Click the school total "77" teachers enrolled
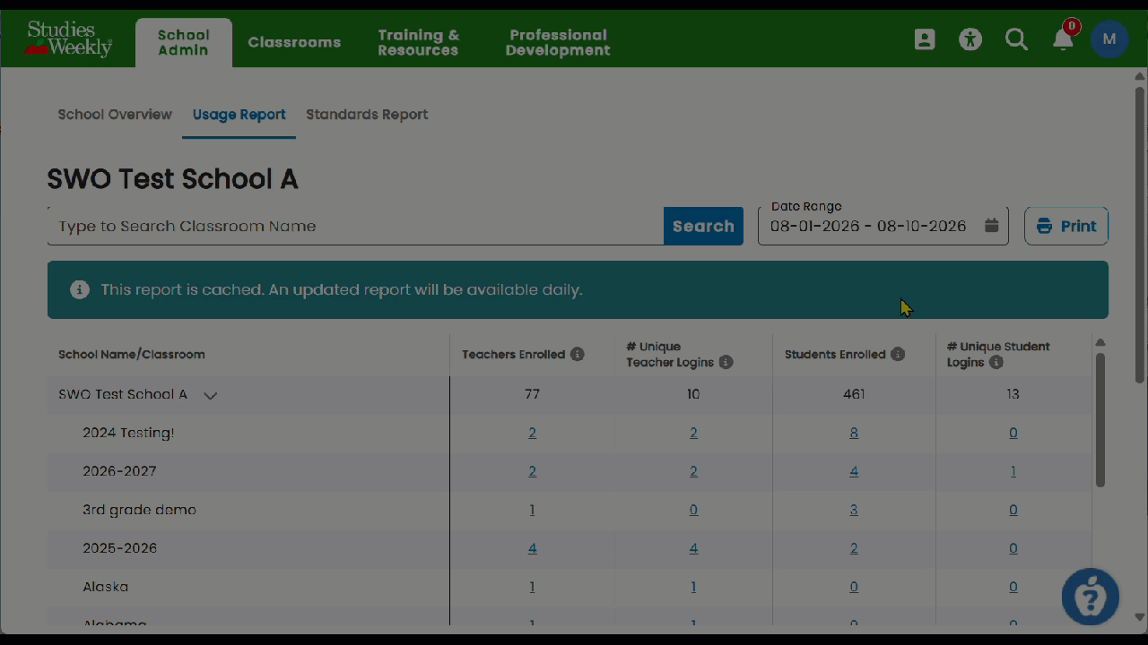 point(532,394)
